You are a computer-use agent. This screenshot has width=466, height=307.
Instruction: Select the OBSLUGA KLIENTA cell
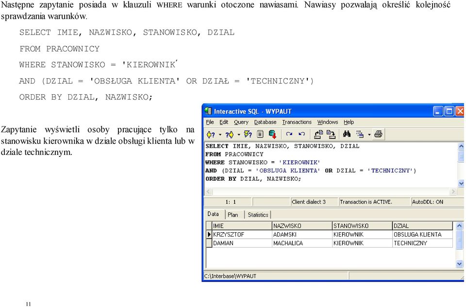(x=422, y=235)
